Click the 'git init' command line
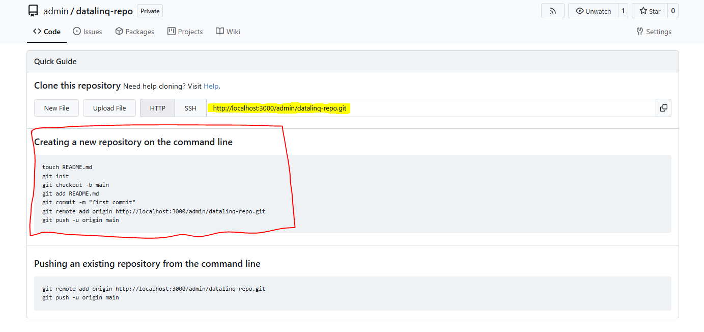 pyautogui.click(x=55, y=176)
